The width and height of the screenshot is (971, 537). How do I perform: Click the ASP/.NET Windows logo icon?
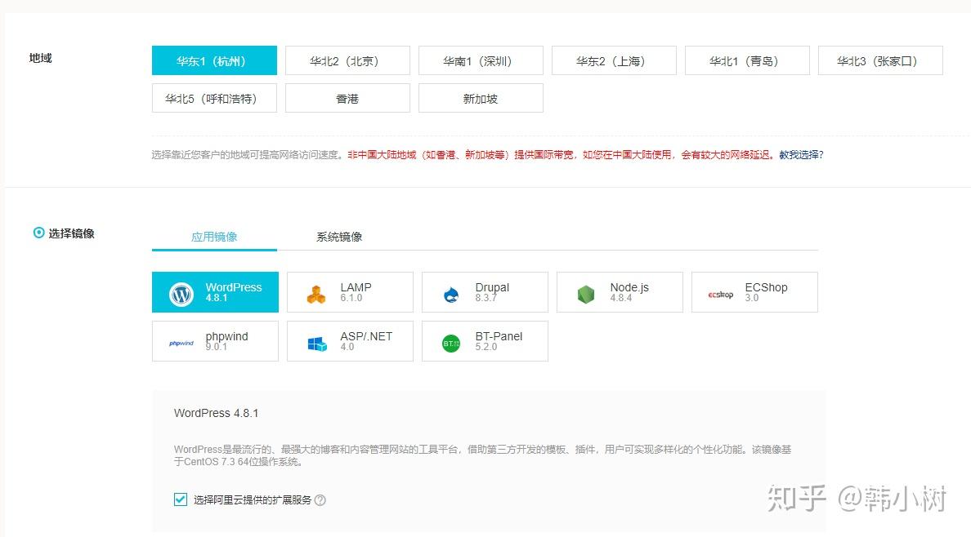coord(317,344)
